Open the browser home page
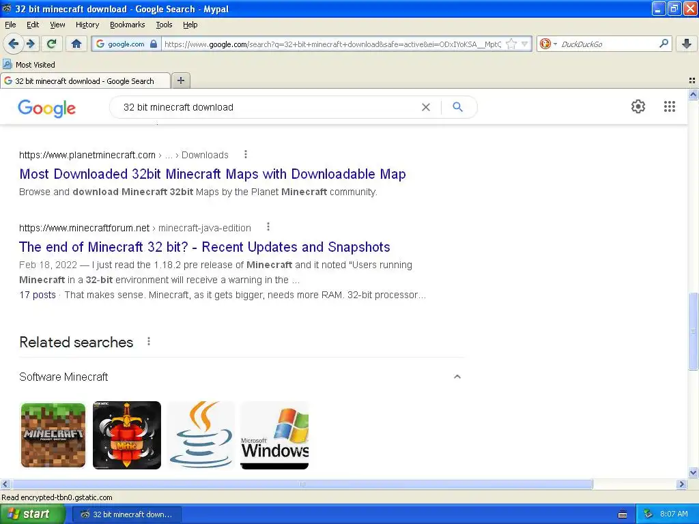This screenshot has width=699, height=524. 76,44
